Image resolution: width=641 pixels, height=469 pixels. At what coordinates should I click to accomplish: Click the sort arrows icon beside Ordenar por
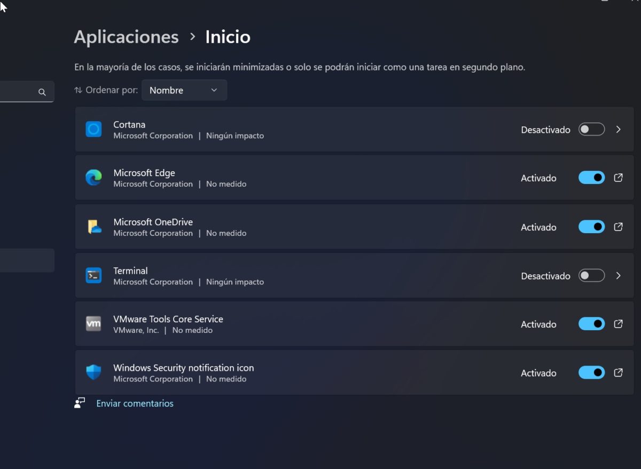(x=79, y=90)
